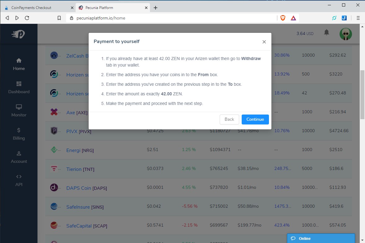Click the Brave Rewards triangle icon

tap(293, 18)
